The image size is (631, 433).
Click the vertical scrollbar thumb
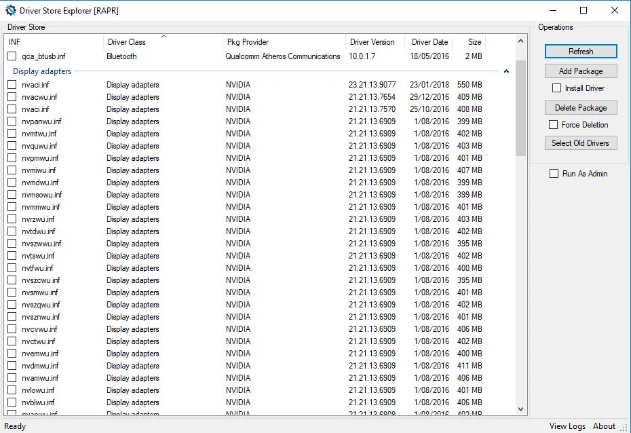[520, 108]
